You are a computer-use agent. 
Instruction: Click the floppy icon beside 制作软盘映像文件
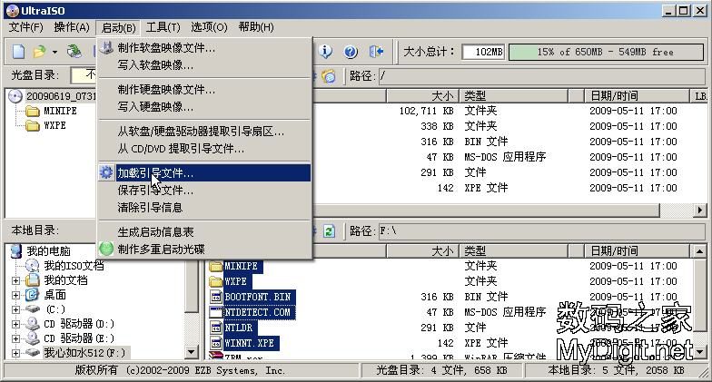(x=106, y=47)
